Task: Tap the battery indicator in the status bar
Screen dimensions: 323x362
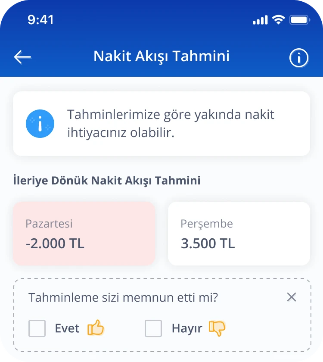Action: pyautogui.click(x=300, y=20)
